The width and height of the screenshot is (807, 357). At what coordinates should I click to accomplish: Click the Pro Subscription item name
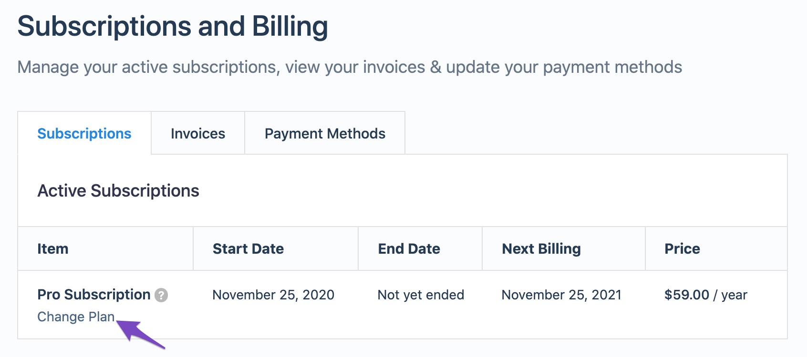pyautogui.click(x=94, y=295)
